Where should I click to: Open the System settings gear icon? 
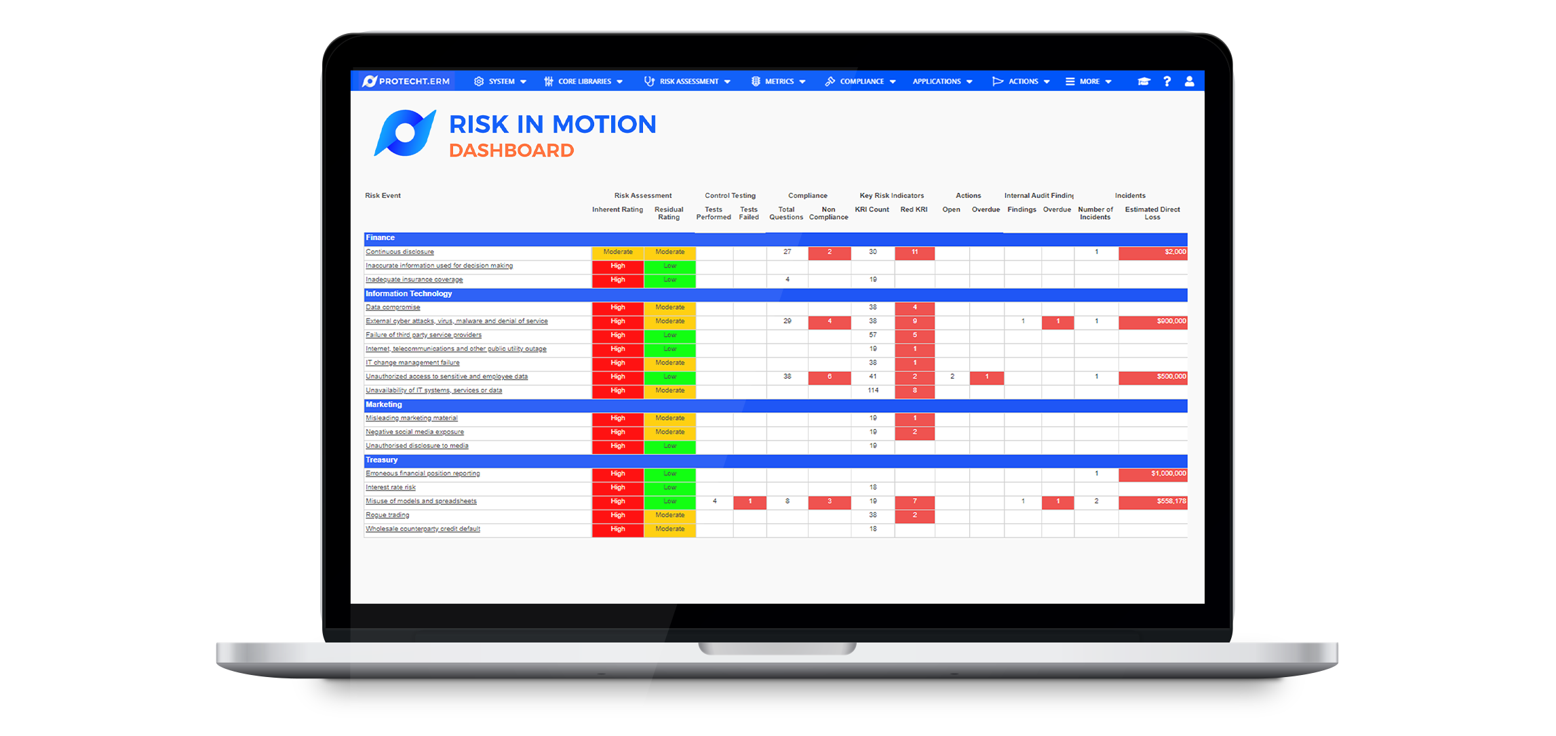[479, 81]
